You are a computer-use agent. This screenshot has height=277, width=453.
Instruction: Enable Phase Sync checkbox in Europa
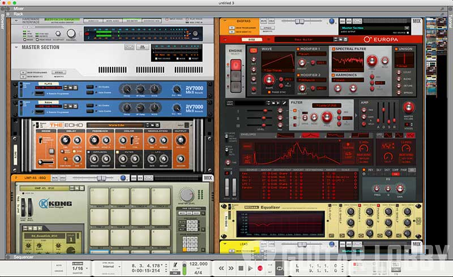click(270, 92)
